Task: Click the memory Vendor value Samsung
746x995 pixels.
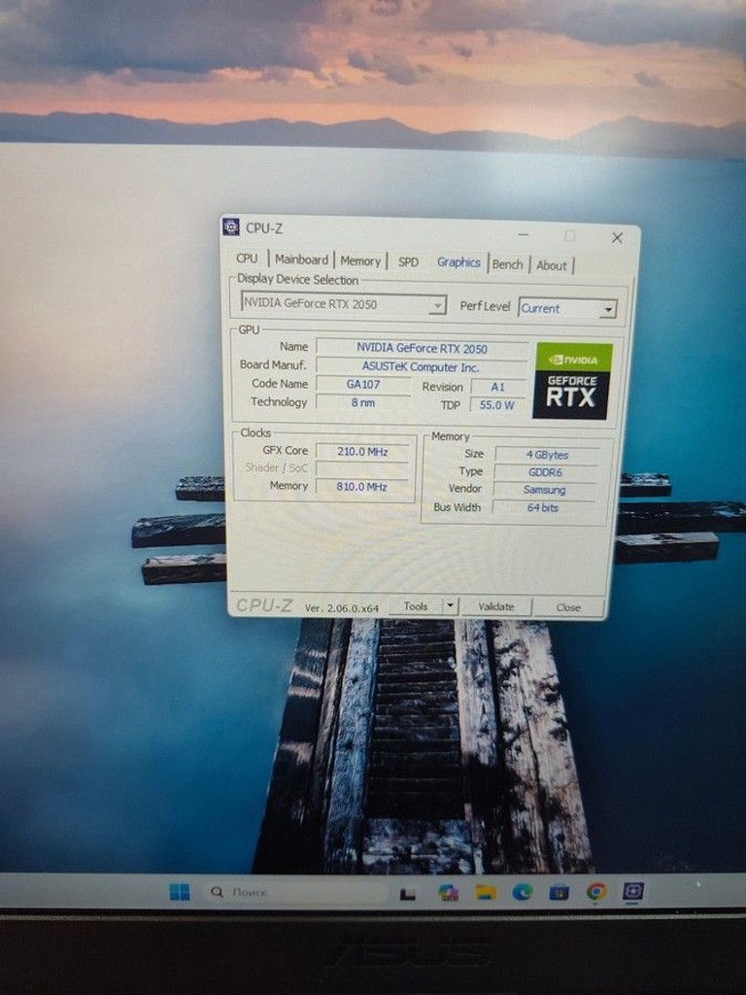Action: 544,490
